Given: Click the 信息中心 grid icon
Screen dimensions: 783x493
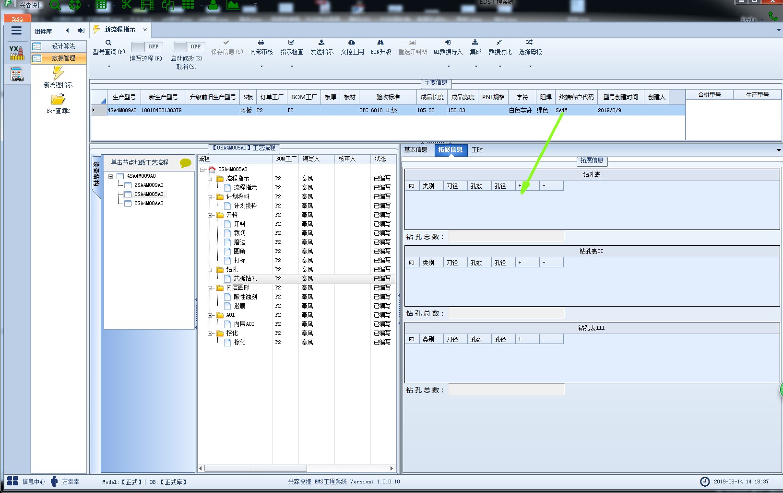Looking at the screenshot, I should click(12, 481).
